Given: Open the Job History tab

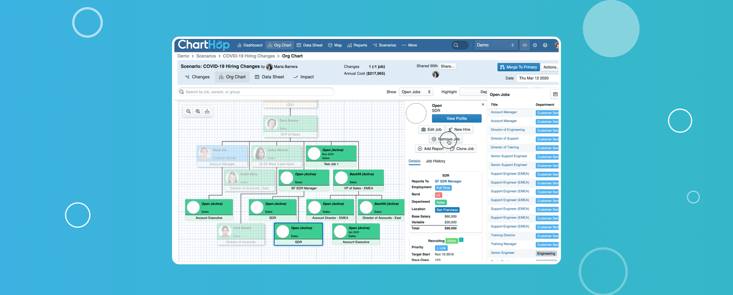Looking at the screenshot, I should coord(435,161).
